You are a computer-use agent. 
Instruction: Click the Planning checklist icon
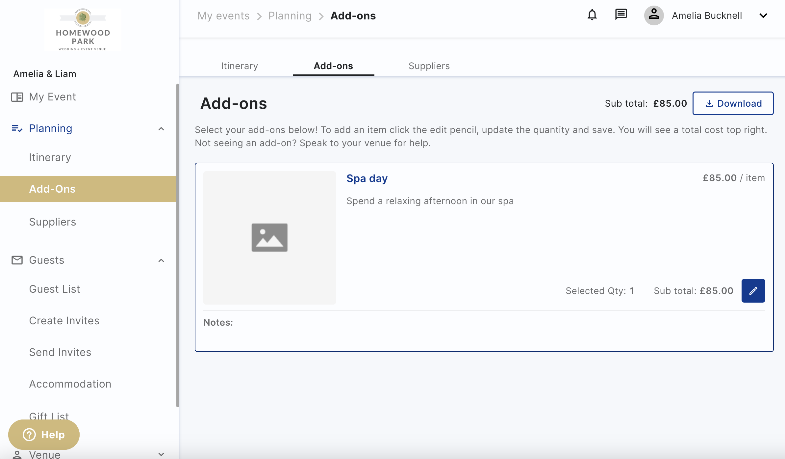17,129
